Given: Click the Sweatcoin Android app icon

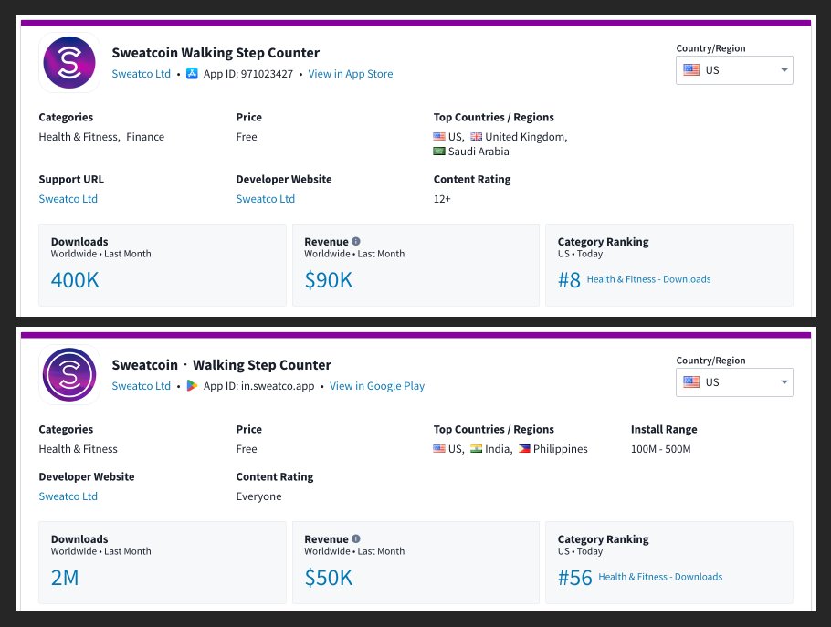Looking at the screenshot, I should (69, 375).
